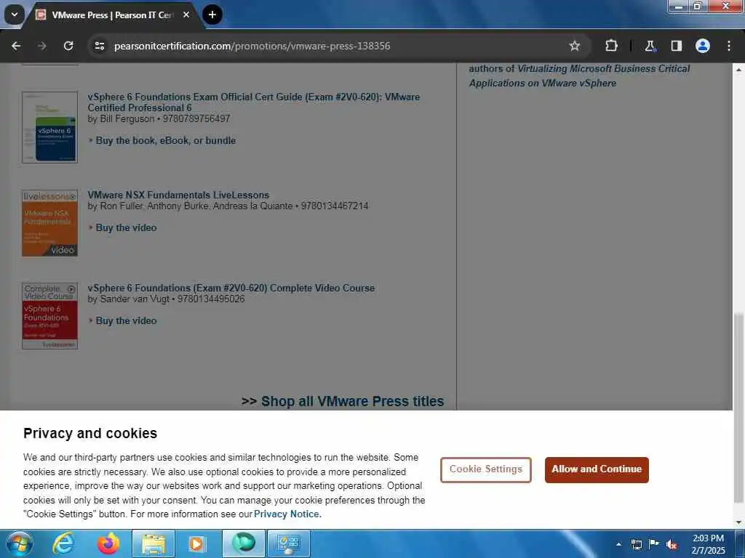Image resolution: width=745 pixels, height=558 pixels.
Task: Open the Extensions puzzle icon
Action: click(x=611, y=46)
